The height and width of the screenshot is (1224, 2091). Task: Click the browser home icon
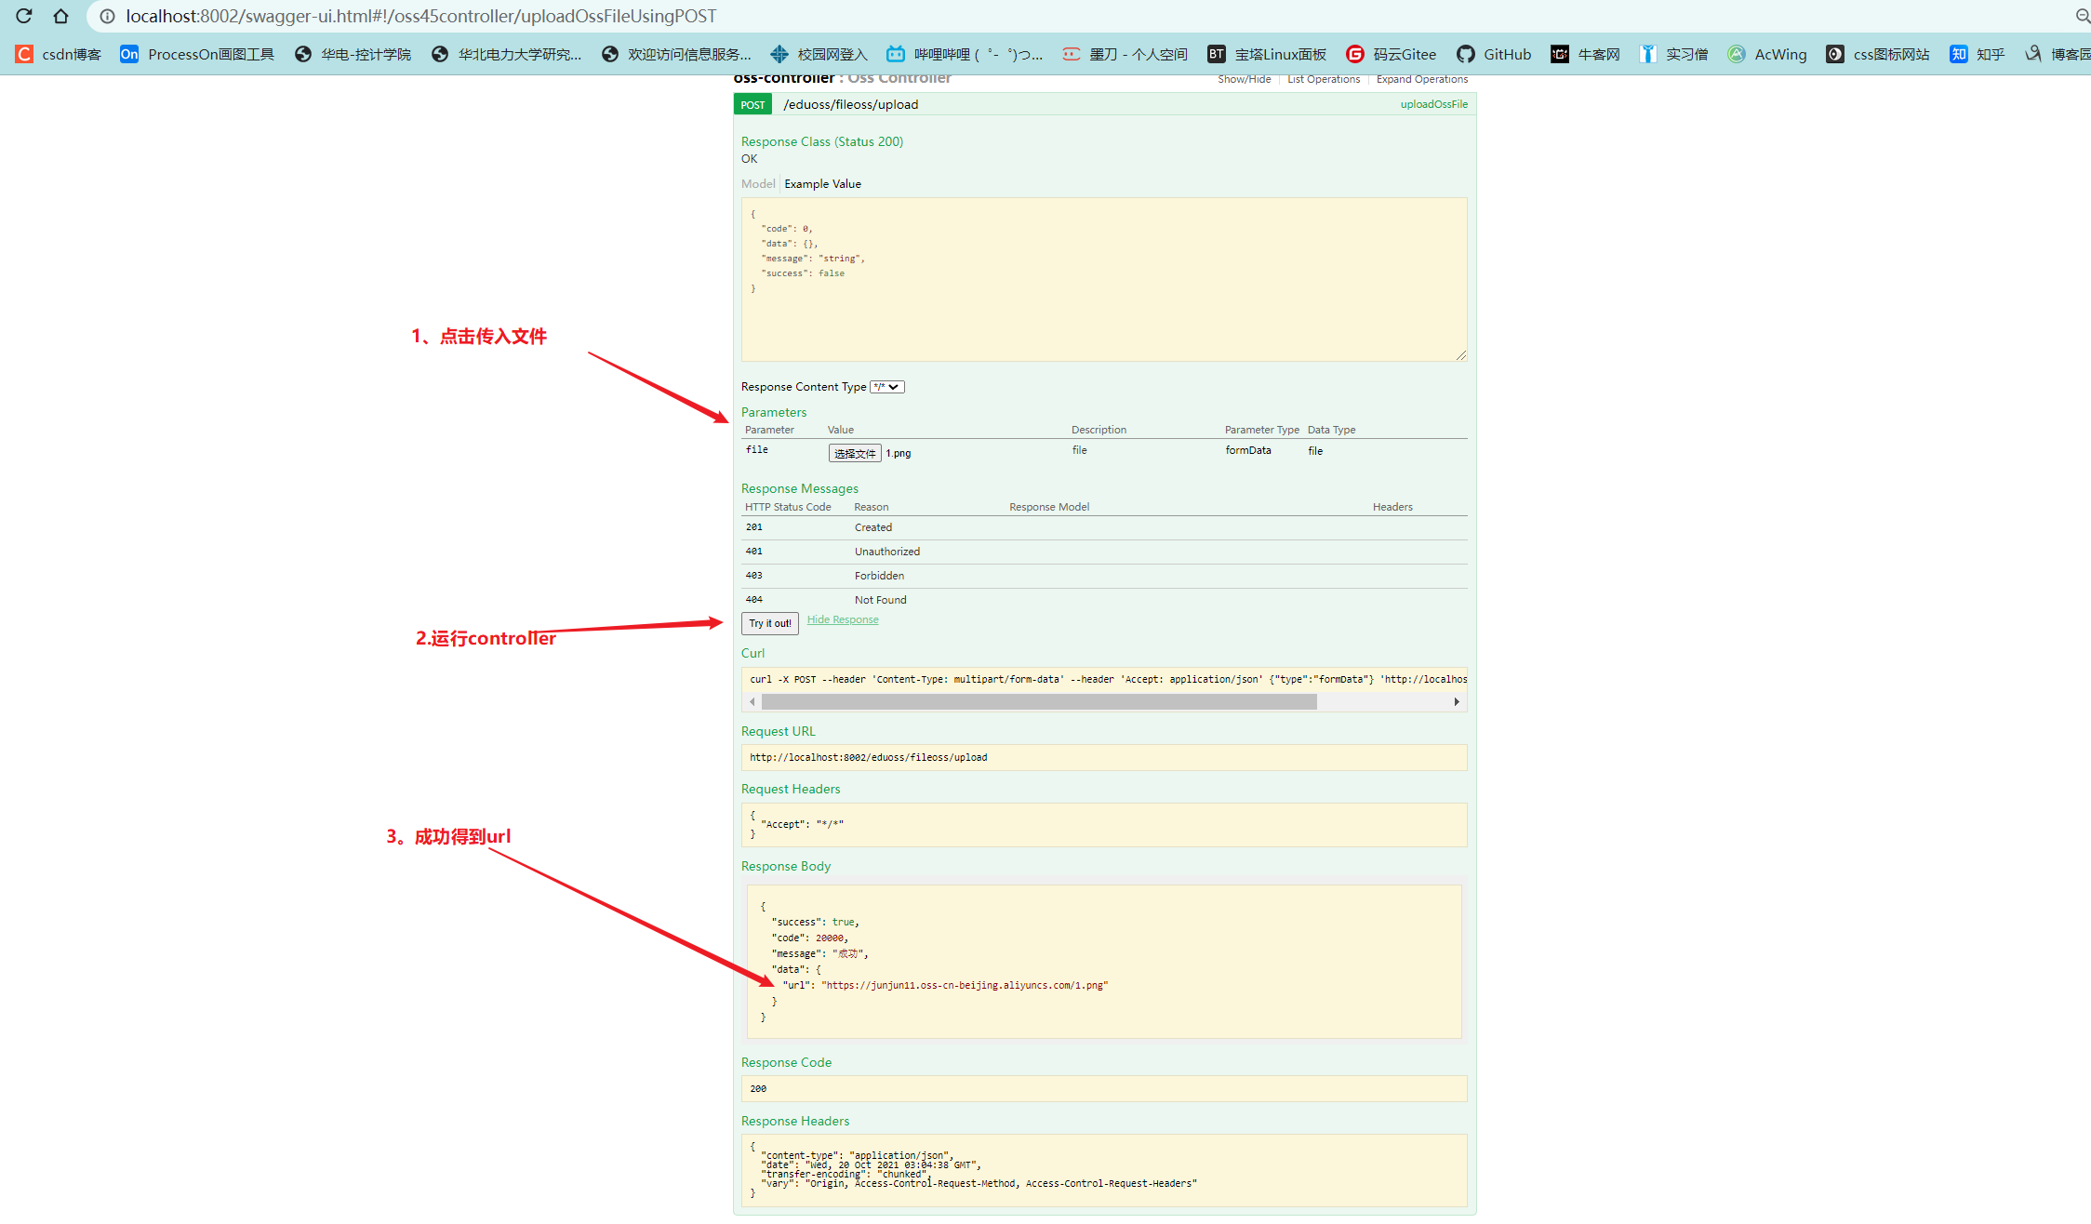61,16
